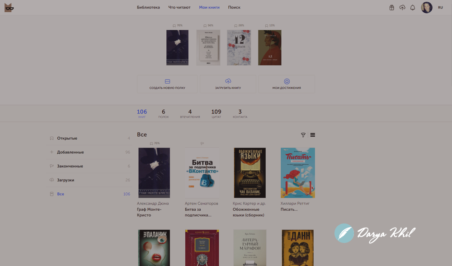The height and width of the screenshot is (266, 452).
Task: Open Что читают tab
Action: click(x=179, y=8)
